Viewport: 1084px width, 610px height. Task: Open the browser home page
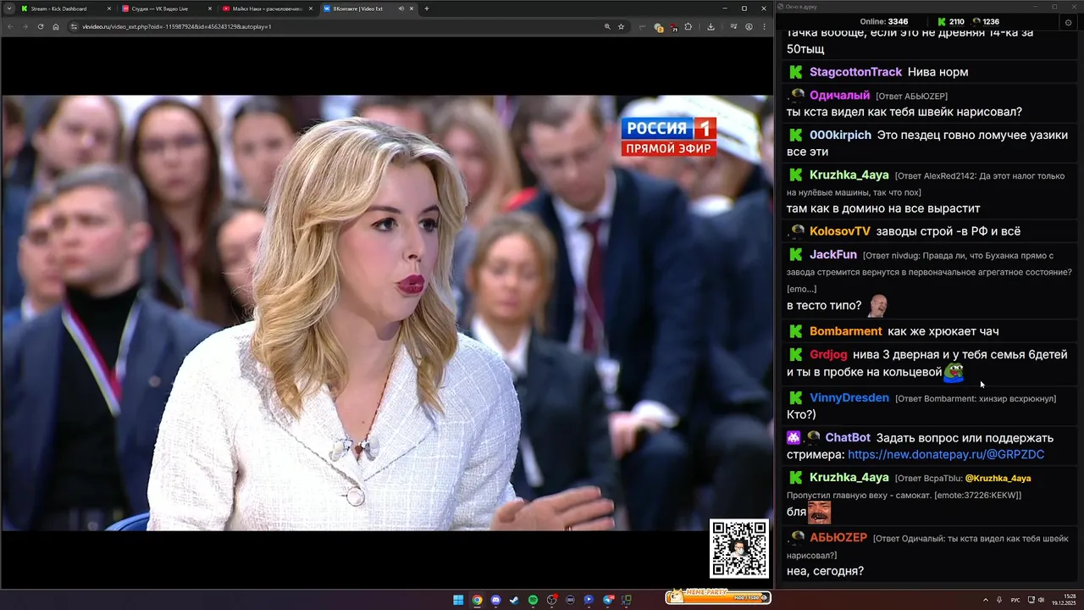[x=56, y=26]
